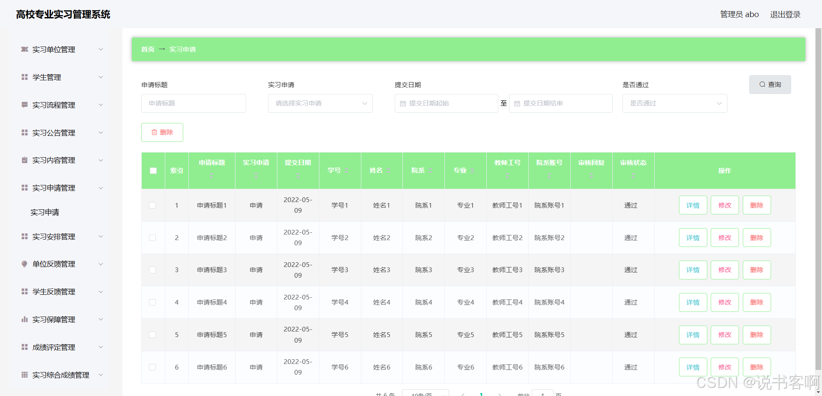Check the row for 申请标题6
The height and width of the screenshot is (396, 822).
click(152, 367)
